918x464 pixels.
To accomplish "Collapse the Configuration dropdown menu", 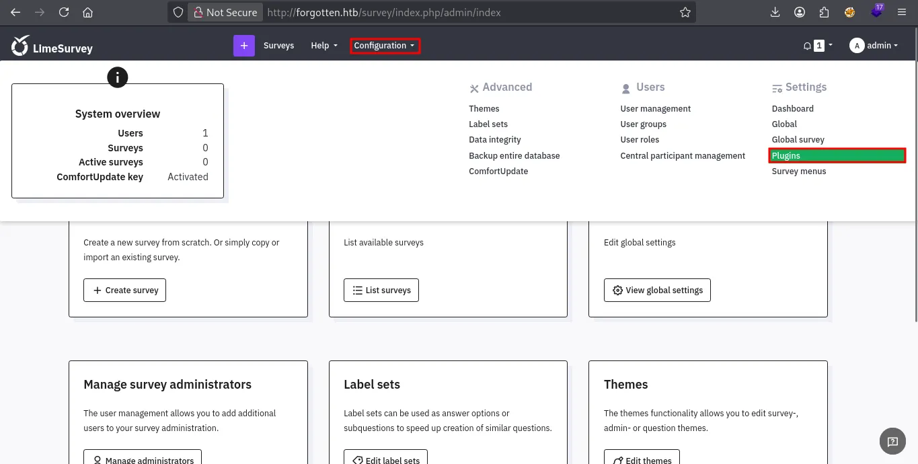I will click(x=385, y=46).
